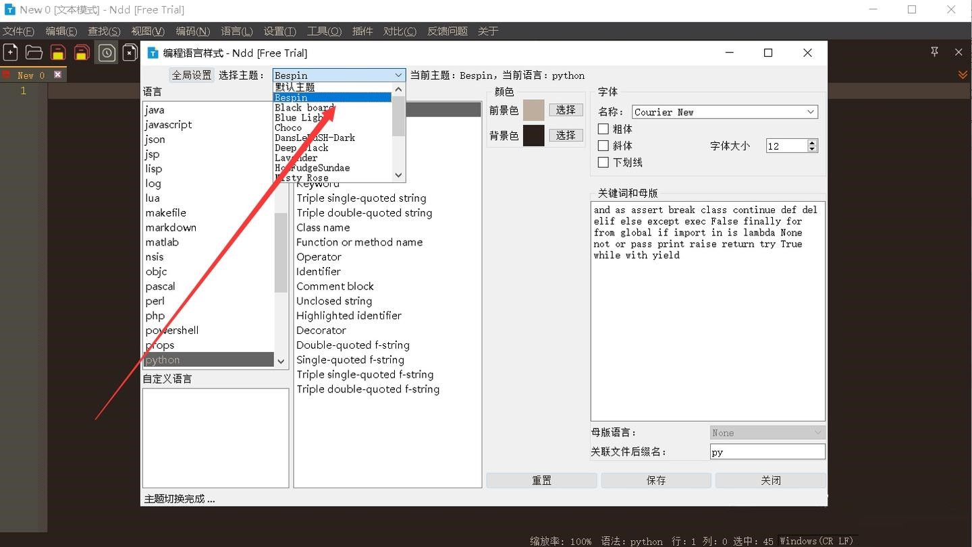Viewport: 972px width, 547px height.
Task: Click 选择 button for foreground color
Action: click(566, 110)
